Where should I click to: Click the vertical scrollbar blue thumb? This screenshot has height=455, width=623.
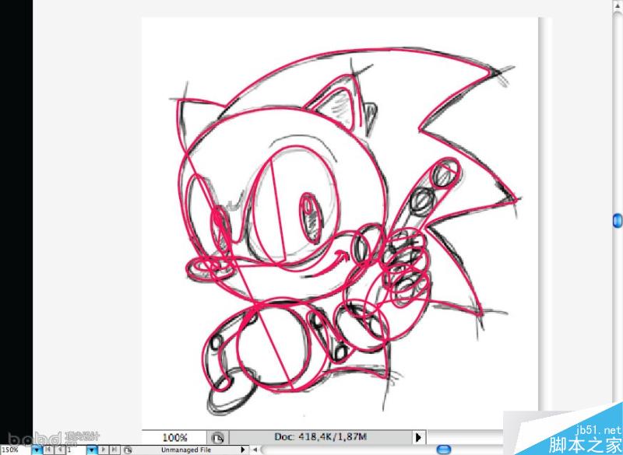618,221
